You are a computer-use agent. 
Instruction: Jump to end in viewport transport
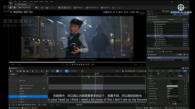click(88, 64)
